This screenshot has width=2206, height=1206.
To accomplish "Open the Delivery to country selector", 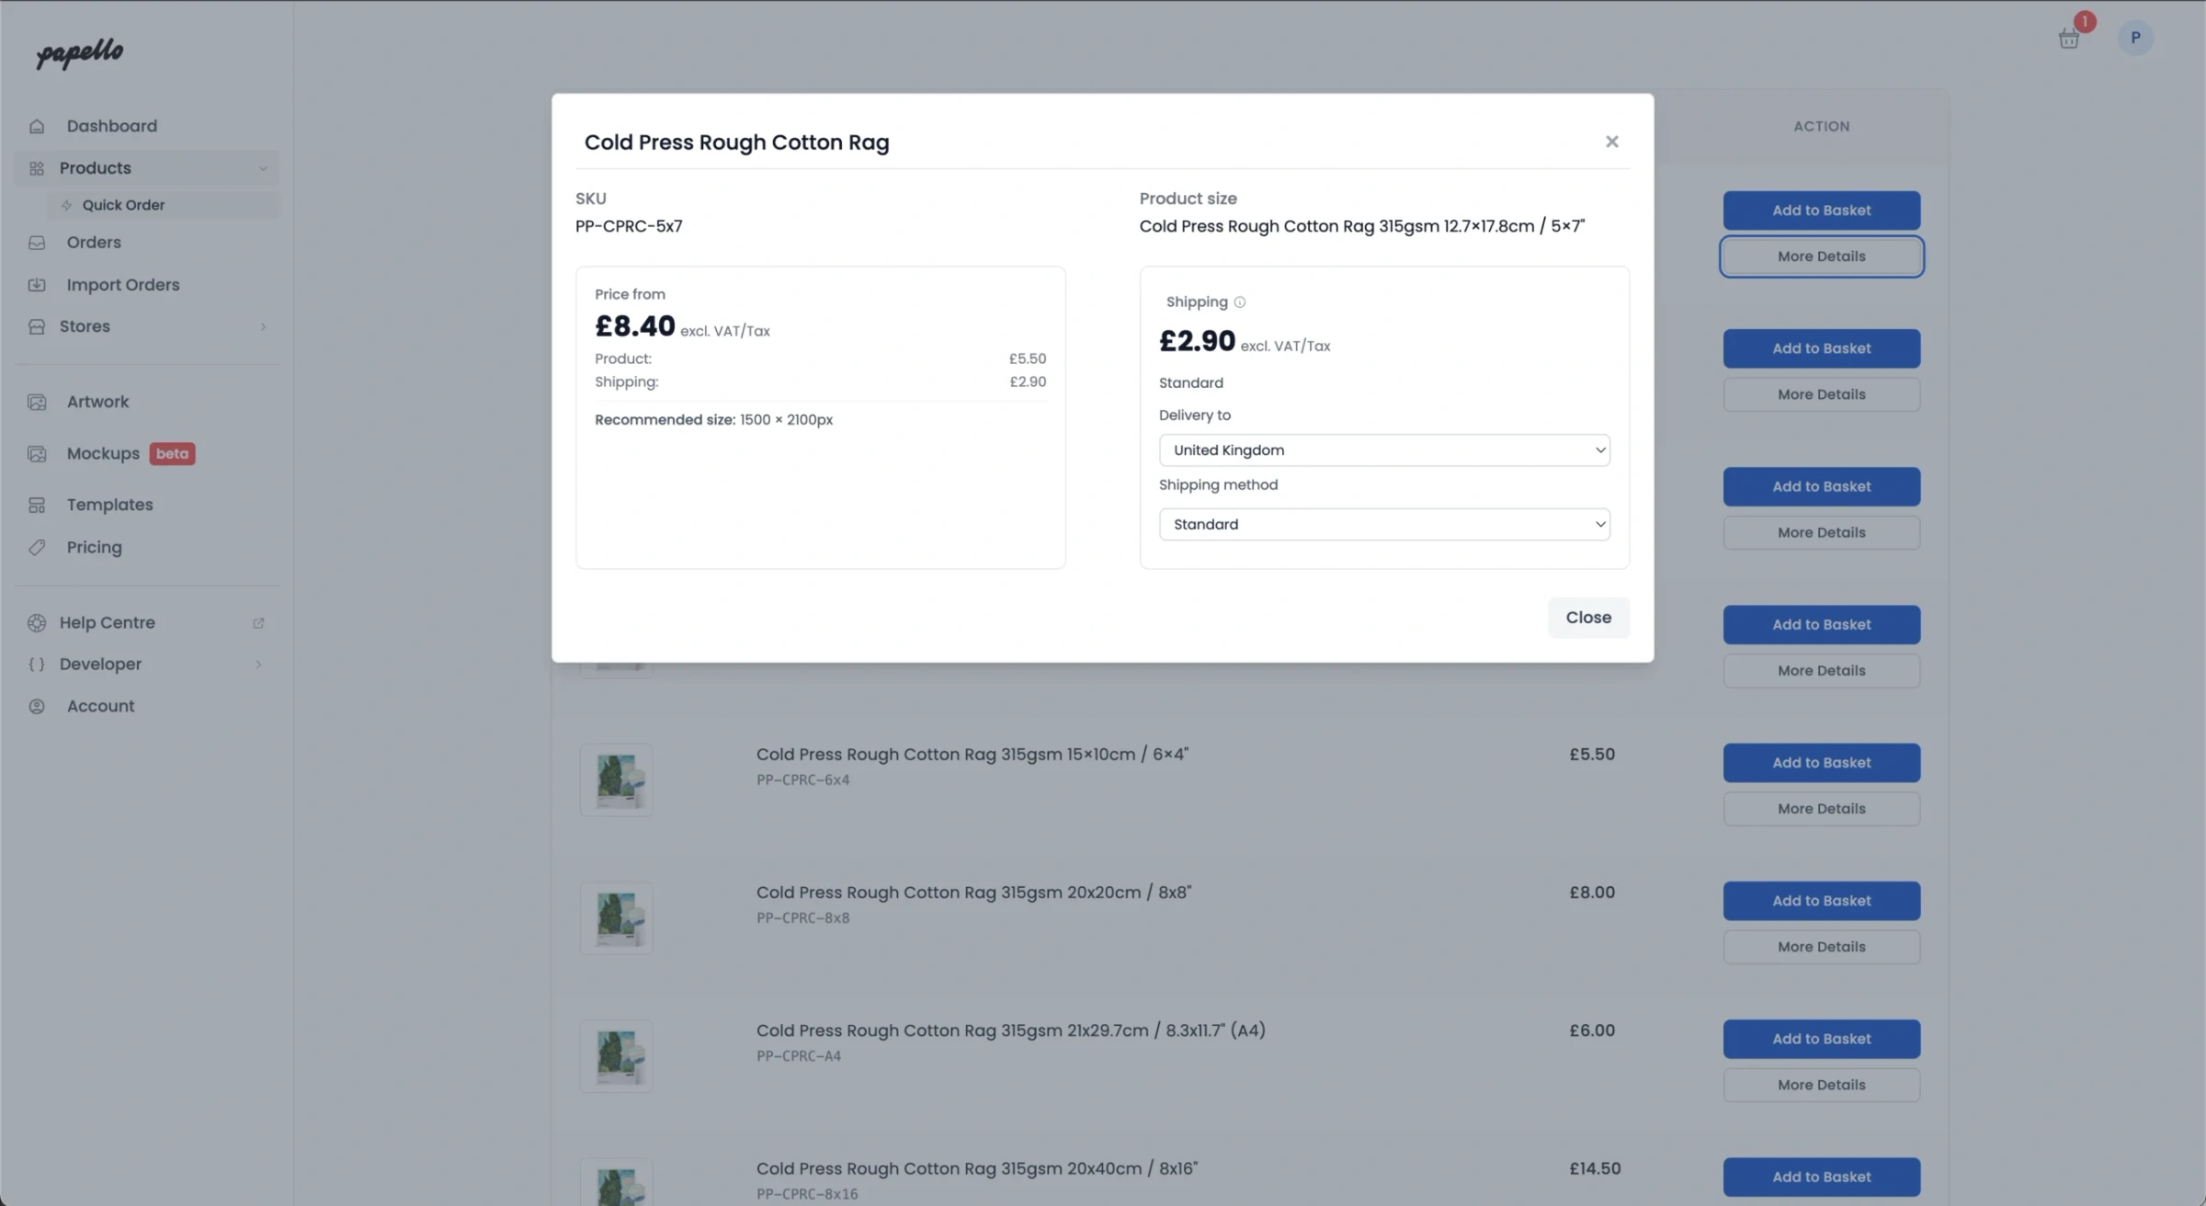I will tap(1383, 449).
